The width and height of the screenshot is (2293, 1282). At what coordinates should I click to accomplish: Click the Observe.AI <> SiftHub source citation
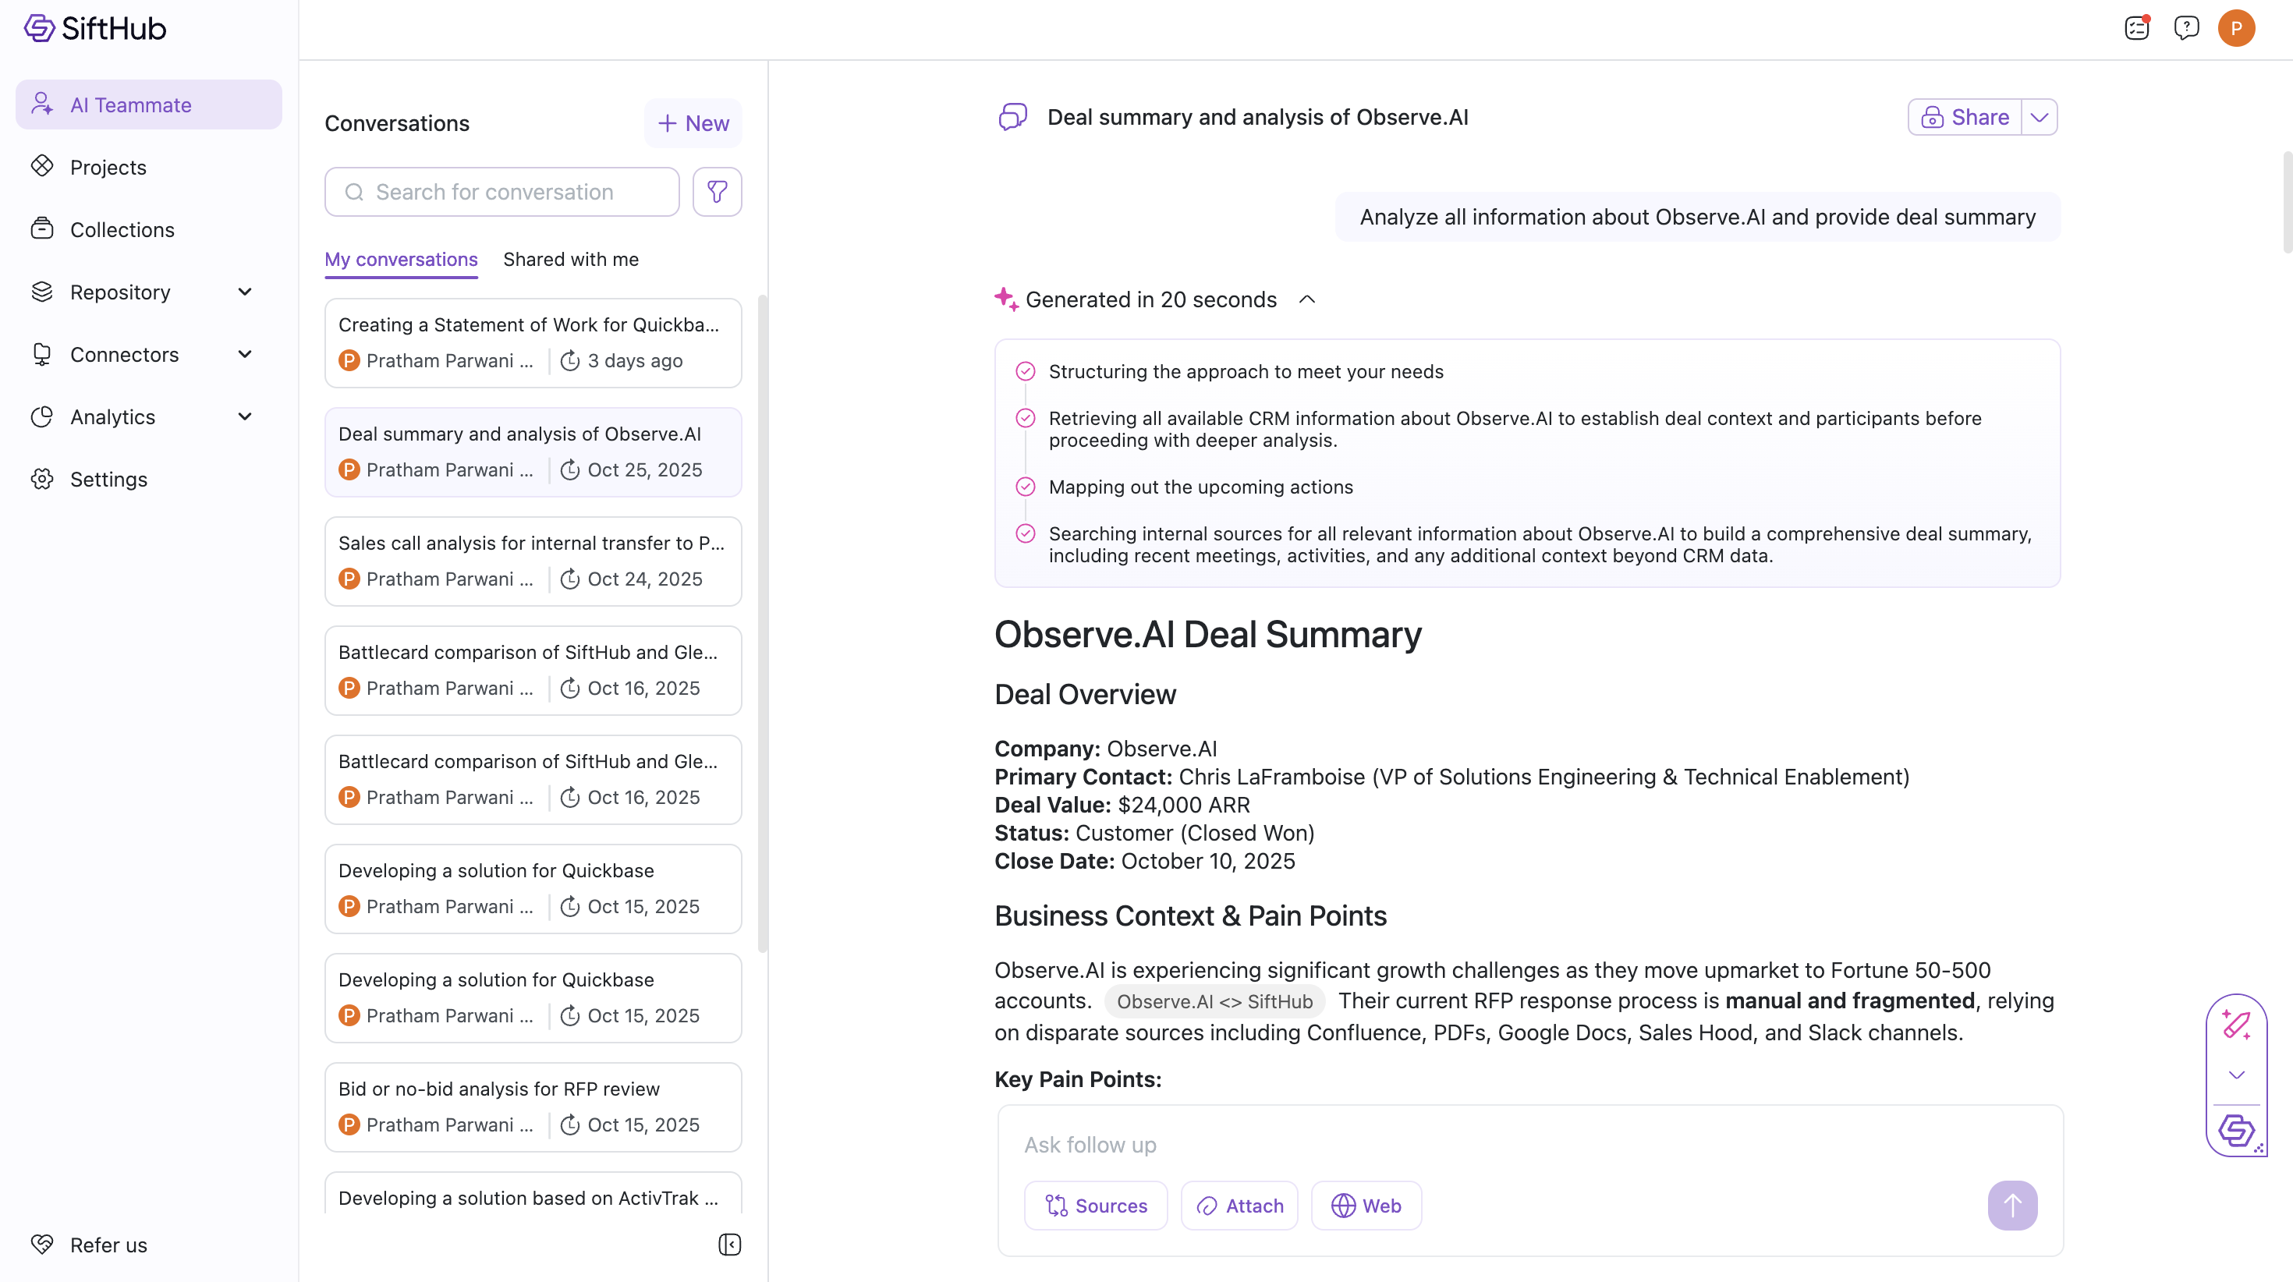(1214, 1001)
